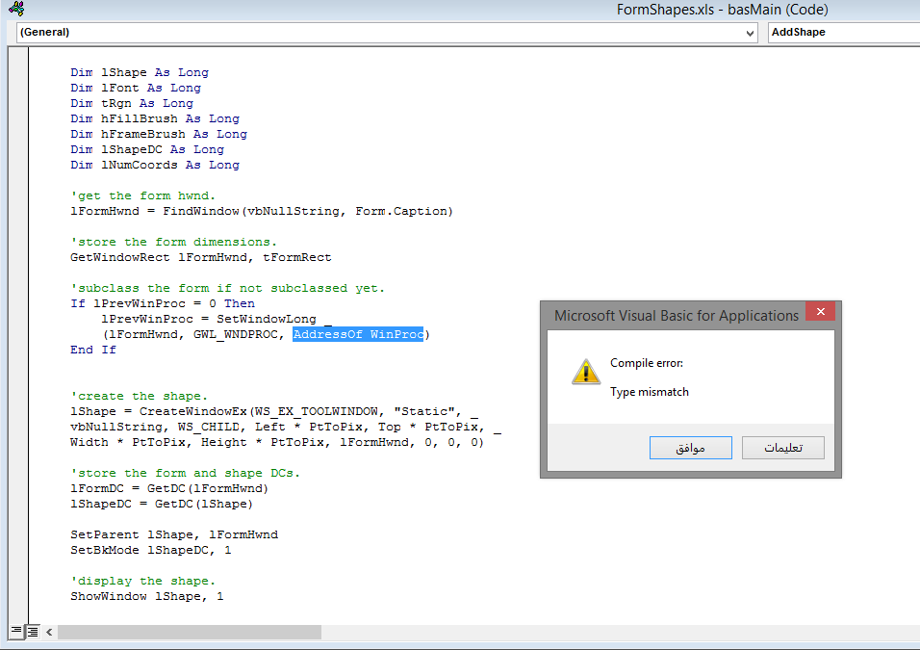Click the 'End If' line
Screen dimensions: 920x650
coord(93,350)
